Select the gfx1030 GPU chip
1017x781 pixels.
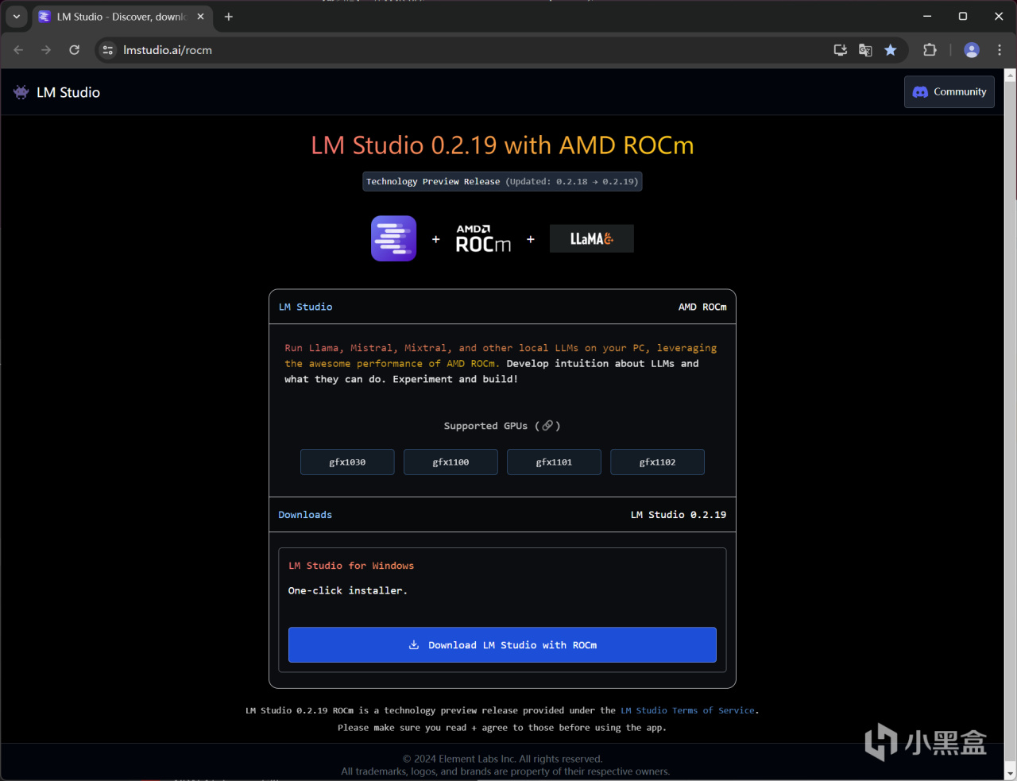pos(347,462)
